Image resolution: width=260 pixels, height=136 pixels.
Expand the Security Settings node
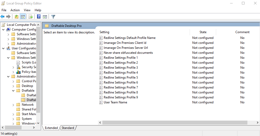(x=13, y=67)
